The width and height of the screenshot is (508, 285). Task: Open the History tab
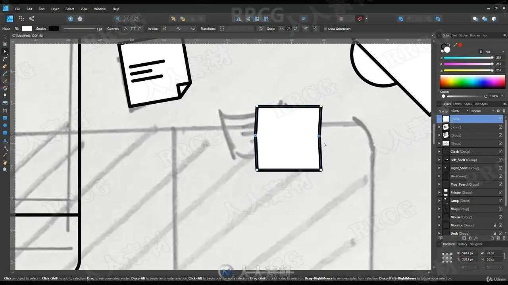click(462, 244)
